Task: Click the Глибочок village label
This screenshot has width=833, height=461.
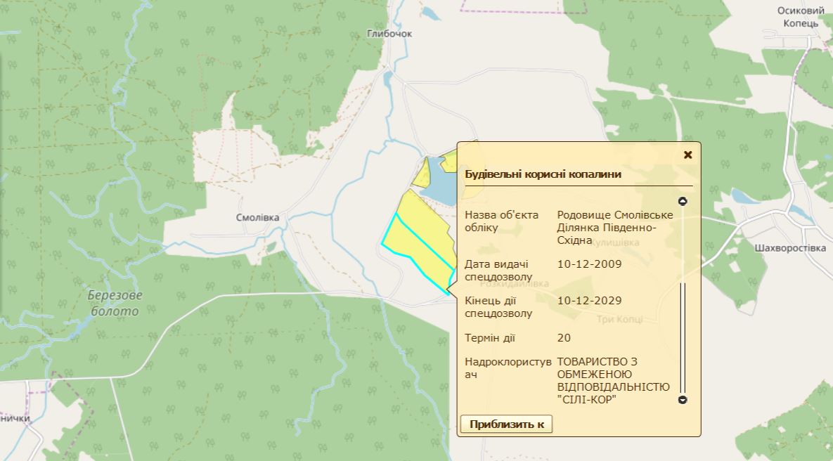Action: pyautogui.click(x=389, y=34)
